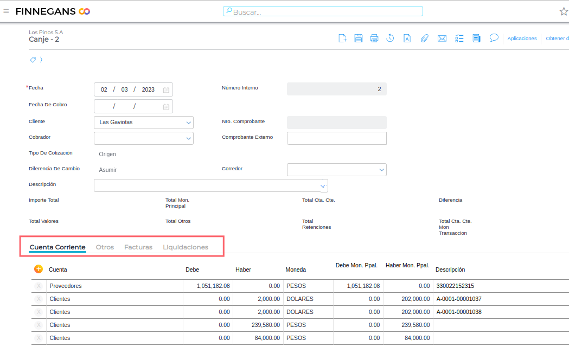Expand the Cliente dropdown showing Las Gaviotas
The width and height of the screenshot is (569, 353).
[188, 123]
